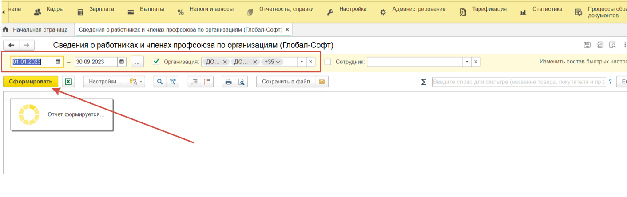The height and width of the screenshot is (197, 627).
Task: Open print preview icon
Action: coord(241,82)
